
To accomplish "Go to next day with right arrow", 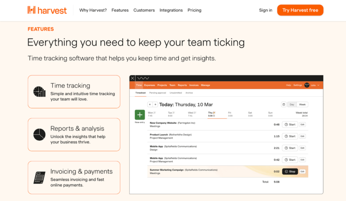I will pos(155,104).
